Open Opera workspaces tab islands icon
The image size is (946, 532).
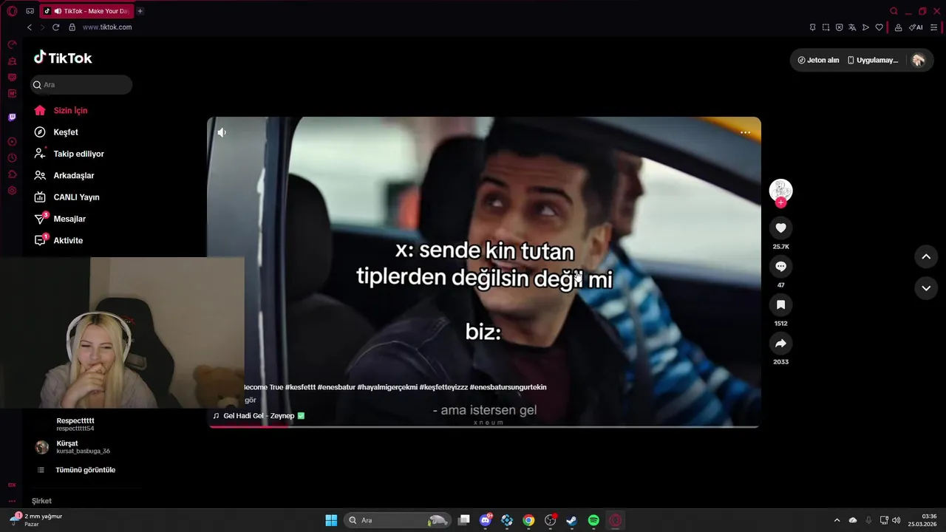[30, 11]
